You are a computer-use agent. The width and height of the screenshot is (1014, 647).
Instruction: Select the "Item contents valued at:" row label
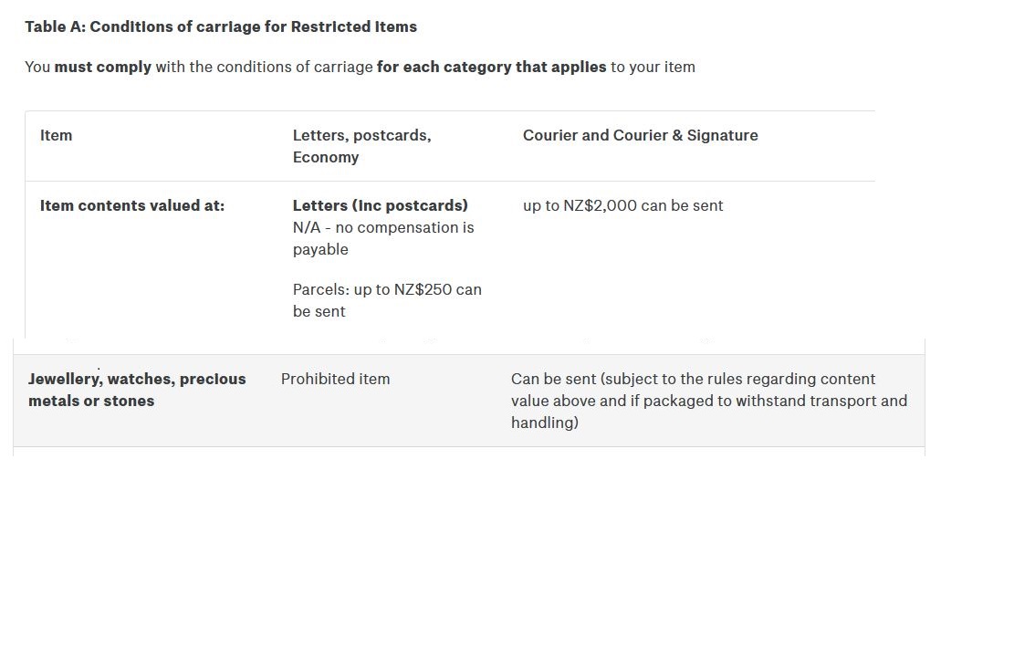132,205
